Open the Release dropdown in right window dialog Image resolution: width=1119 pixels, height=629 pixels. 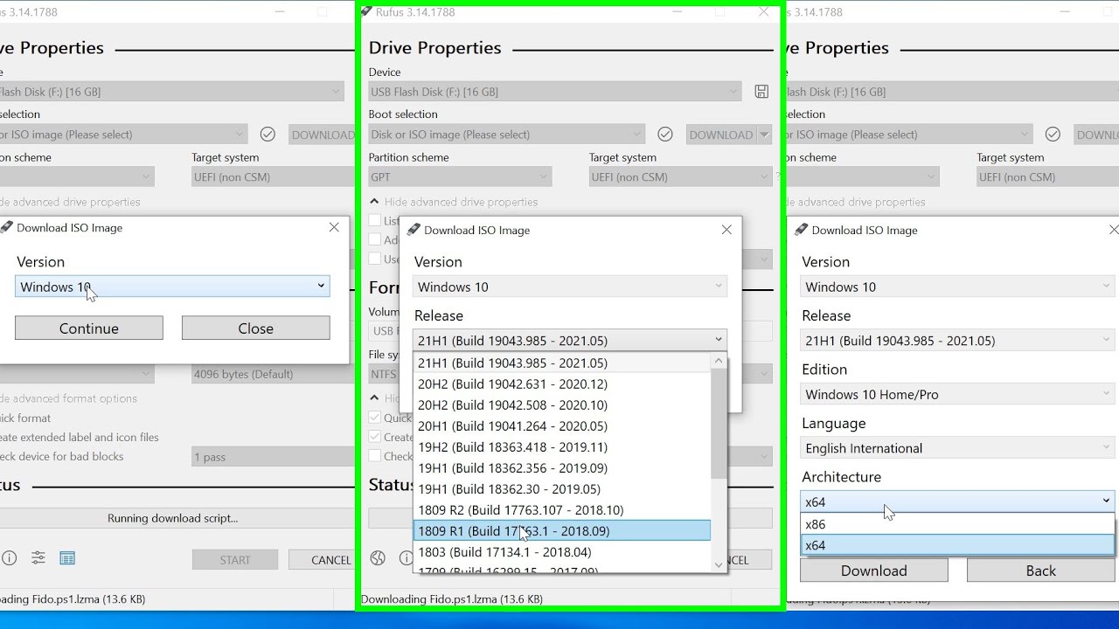[x=957, y=340]
